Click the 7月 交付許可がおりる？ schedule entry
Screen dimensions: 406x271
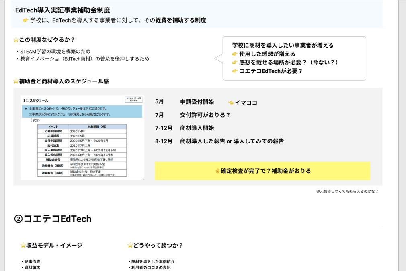pos(193,115)
